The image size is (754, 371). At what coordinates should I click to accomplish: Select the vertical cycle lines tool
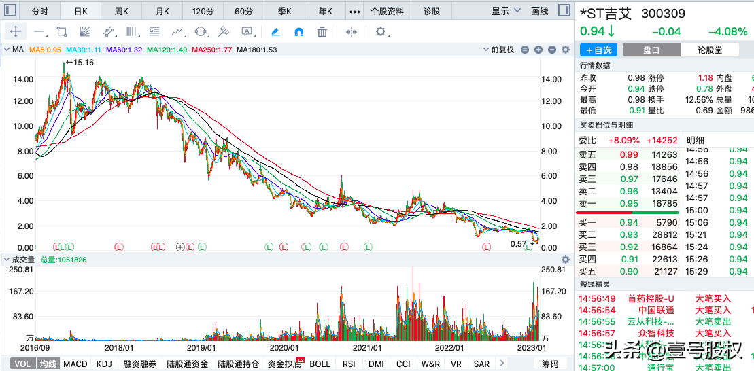(132, 32)
